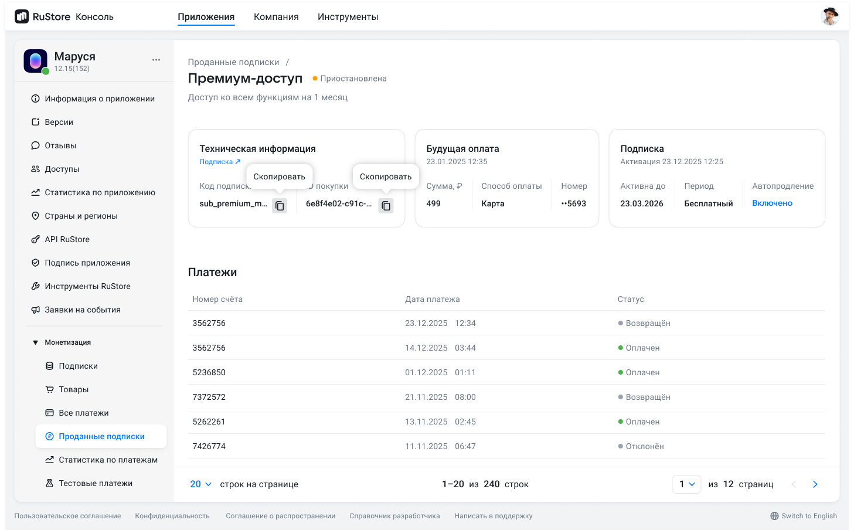
Task: Click the date 23.03.2026 under Активна до
Action: click(642, 203)
